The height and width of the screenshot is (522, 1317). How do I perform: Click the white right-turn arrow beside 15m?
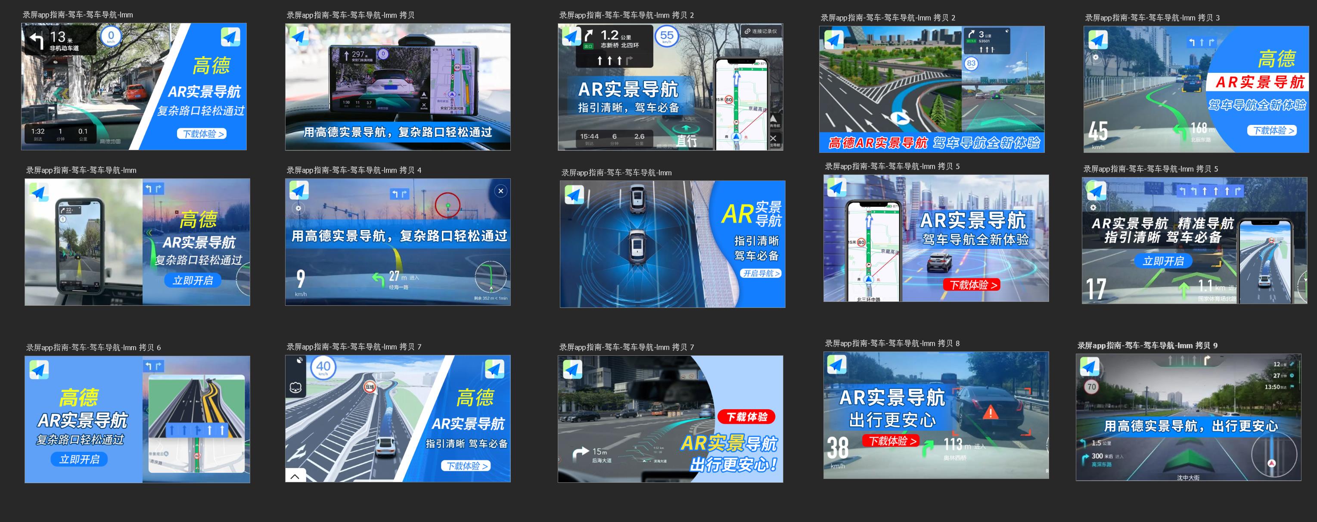581,454
